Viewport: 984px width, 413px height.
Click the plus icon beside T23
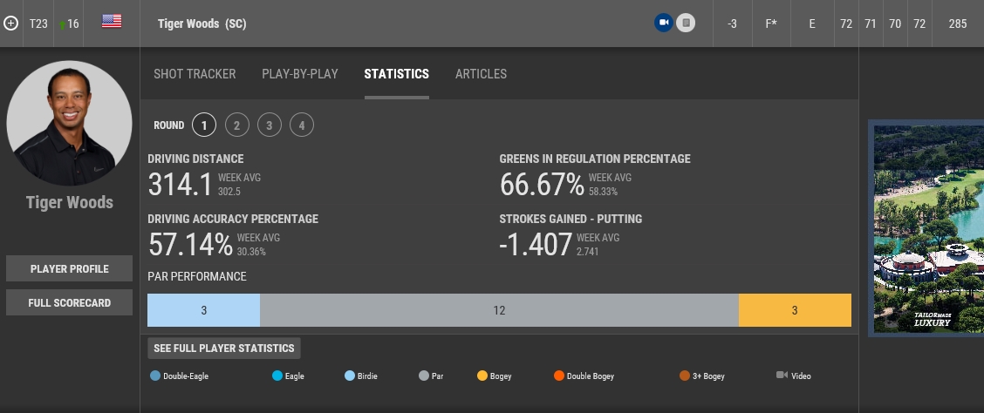coord(10,24)
